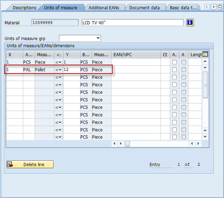Viewport: 224px width, 198px height.
Task: Open the table column configuration icon
Action: pyautogui.click(x=205, y=54)
